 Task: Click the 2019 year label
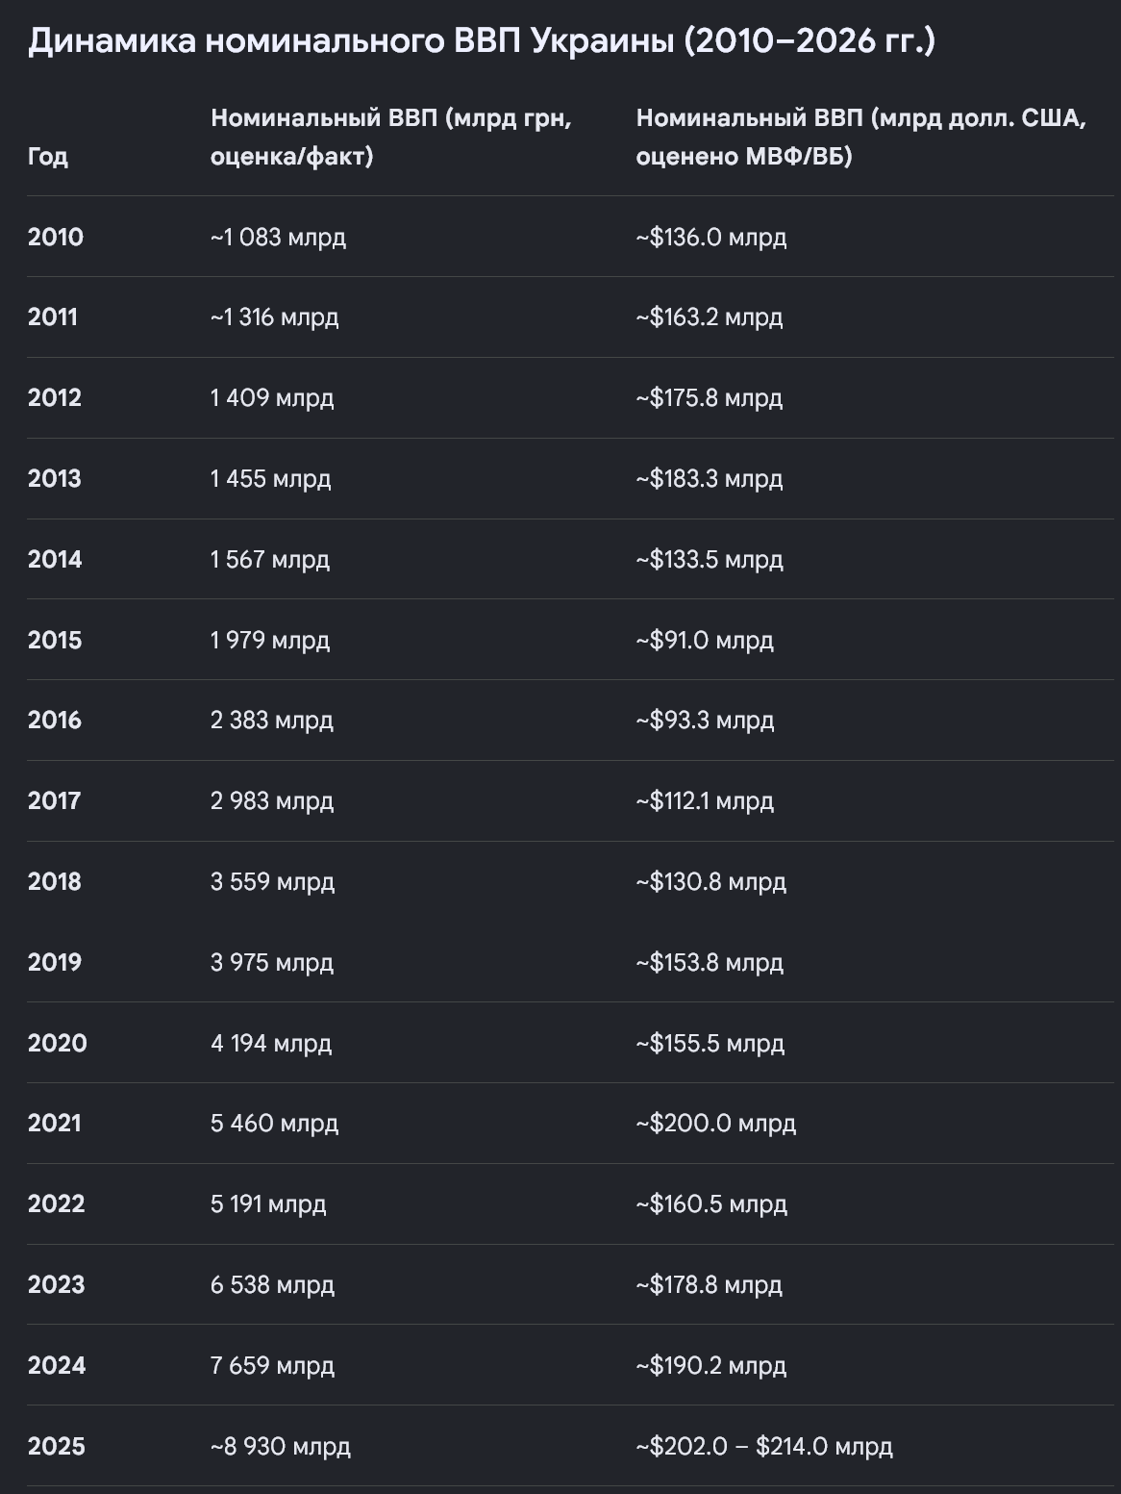[x=55, y=963]
